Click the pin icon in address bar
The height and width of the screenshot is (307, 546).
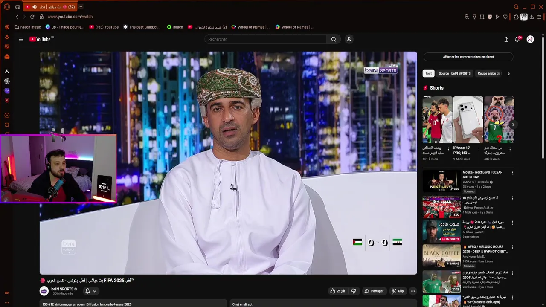[x=474, y=17]
